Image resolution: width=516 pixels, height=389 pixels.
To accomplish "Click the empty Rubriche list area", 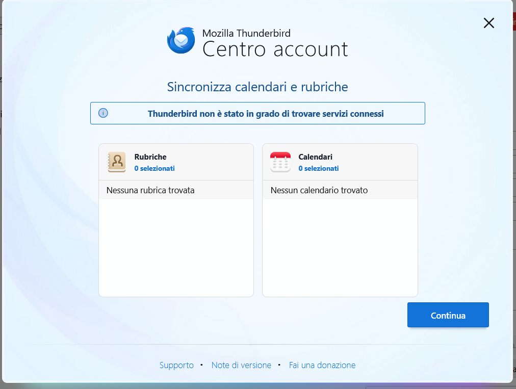I will click(176, 247).
